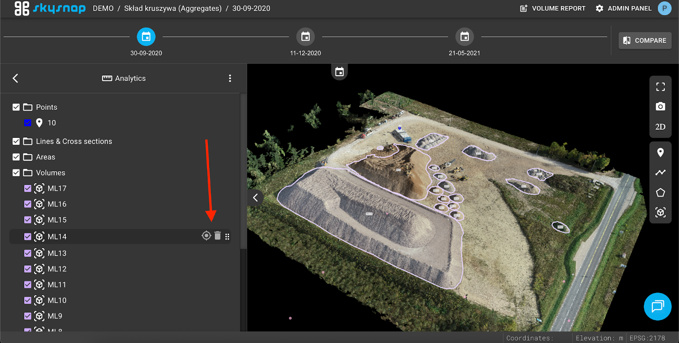
Task: Select the volume measurement tool
Action: pyautogui.click(x=660, y=212)
